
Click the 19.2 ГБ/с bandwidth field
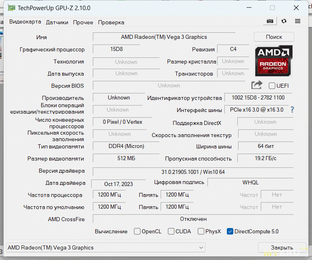[x=266, y=159]
